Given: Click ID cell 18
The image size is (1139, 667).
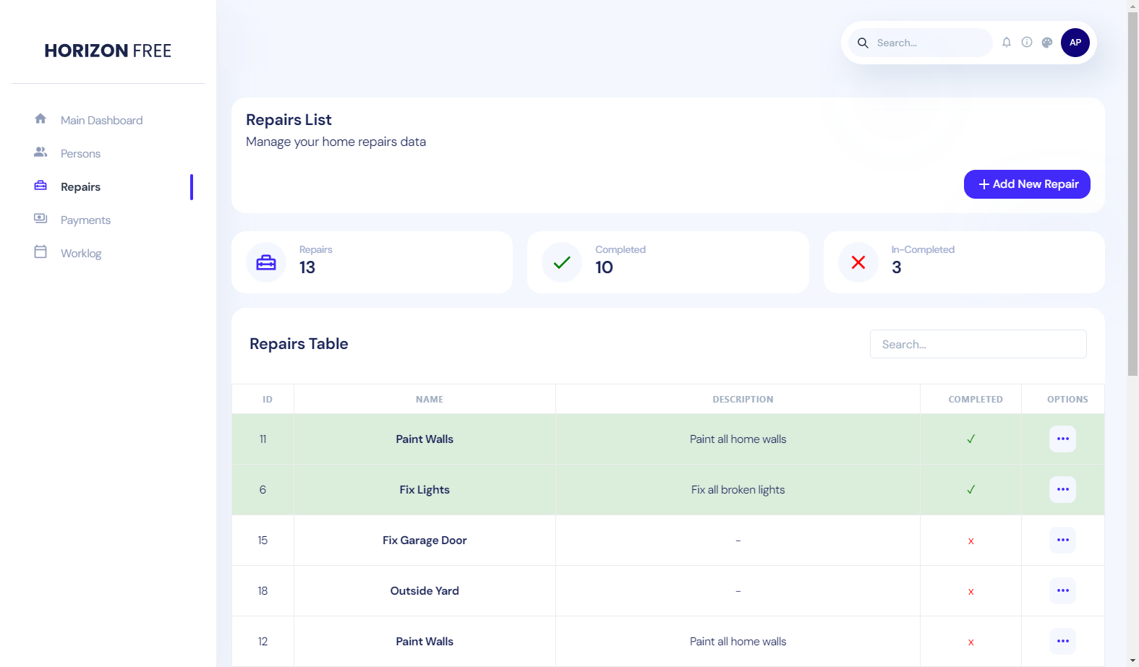Looking at the screenshot, I should point(263,590).
